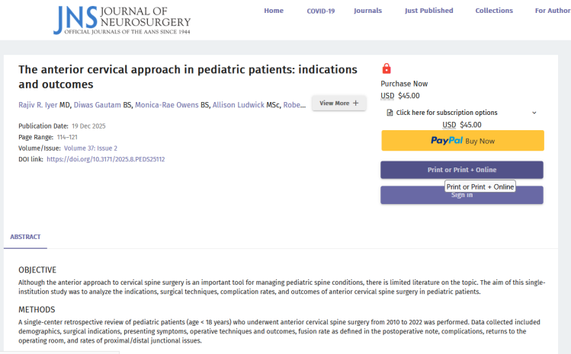Screen dimensions: 571x354
Task: Open the COVID-19 menu item
Action: 321,11
